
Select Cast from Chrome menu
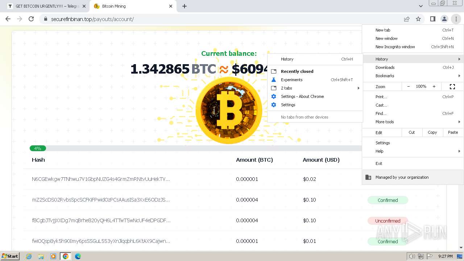(413, 105)
